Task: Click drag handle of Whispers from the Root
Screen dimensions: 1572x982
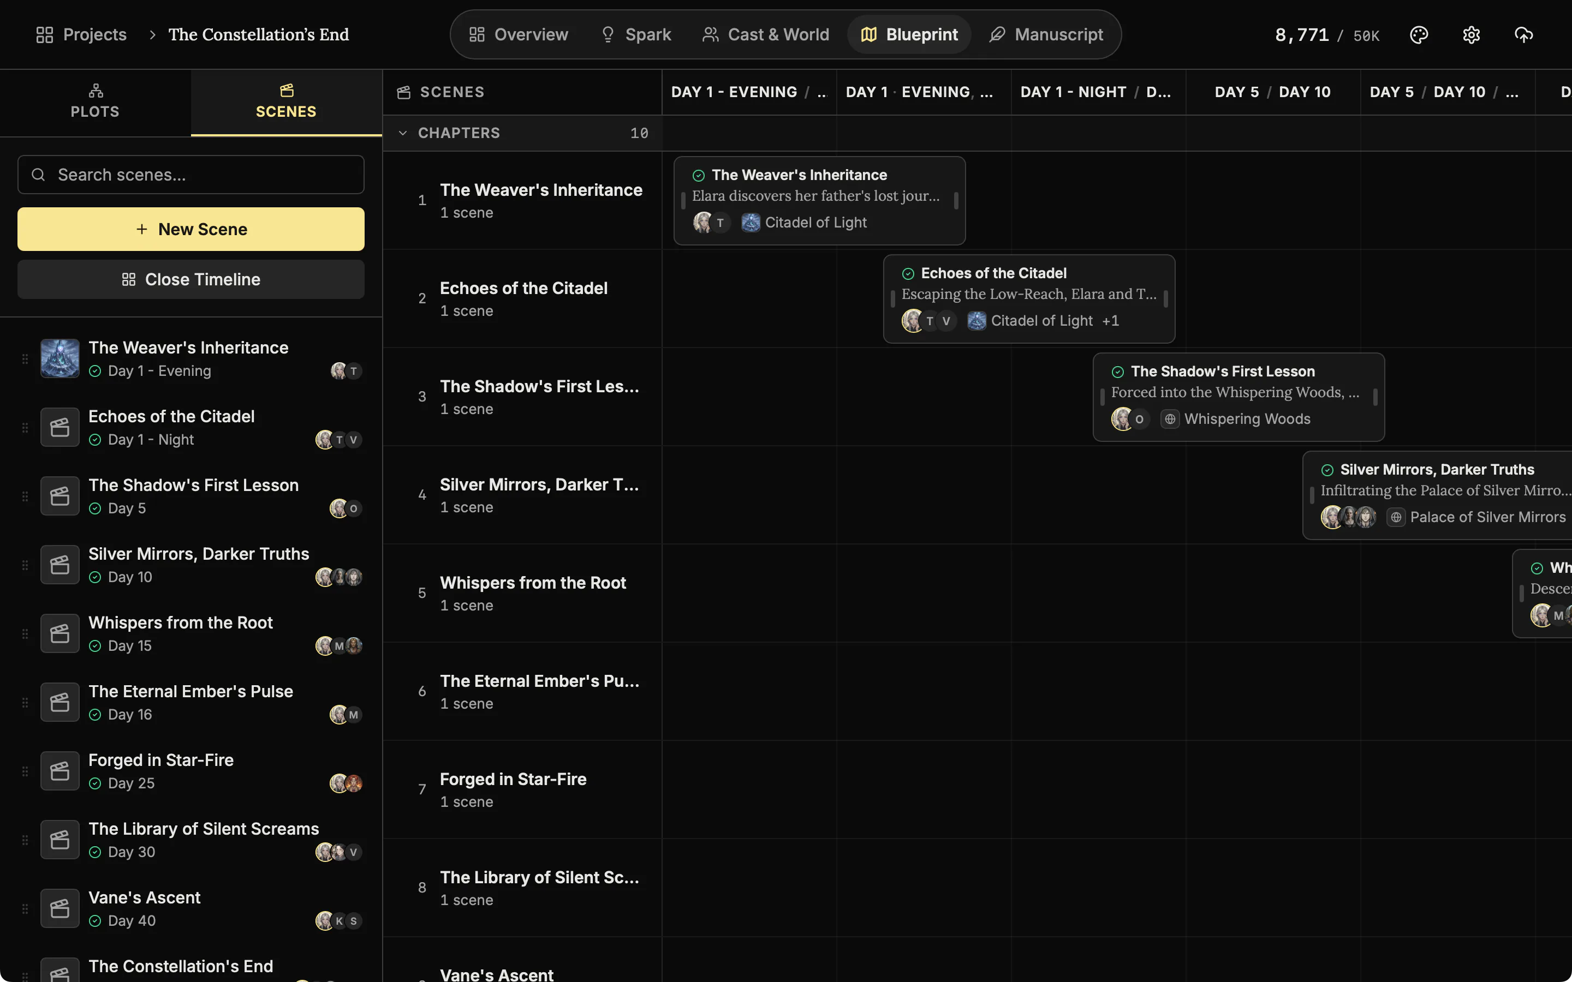Action: click(x=25, y=633)
